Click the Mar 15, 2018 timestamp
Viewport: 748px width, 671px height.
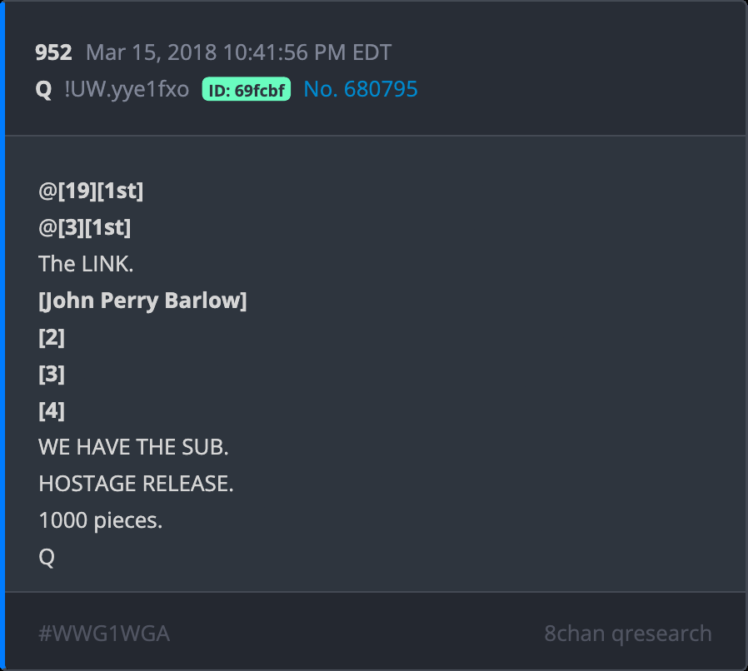pos(238,53)
